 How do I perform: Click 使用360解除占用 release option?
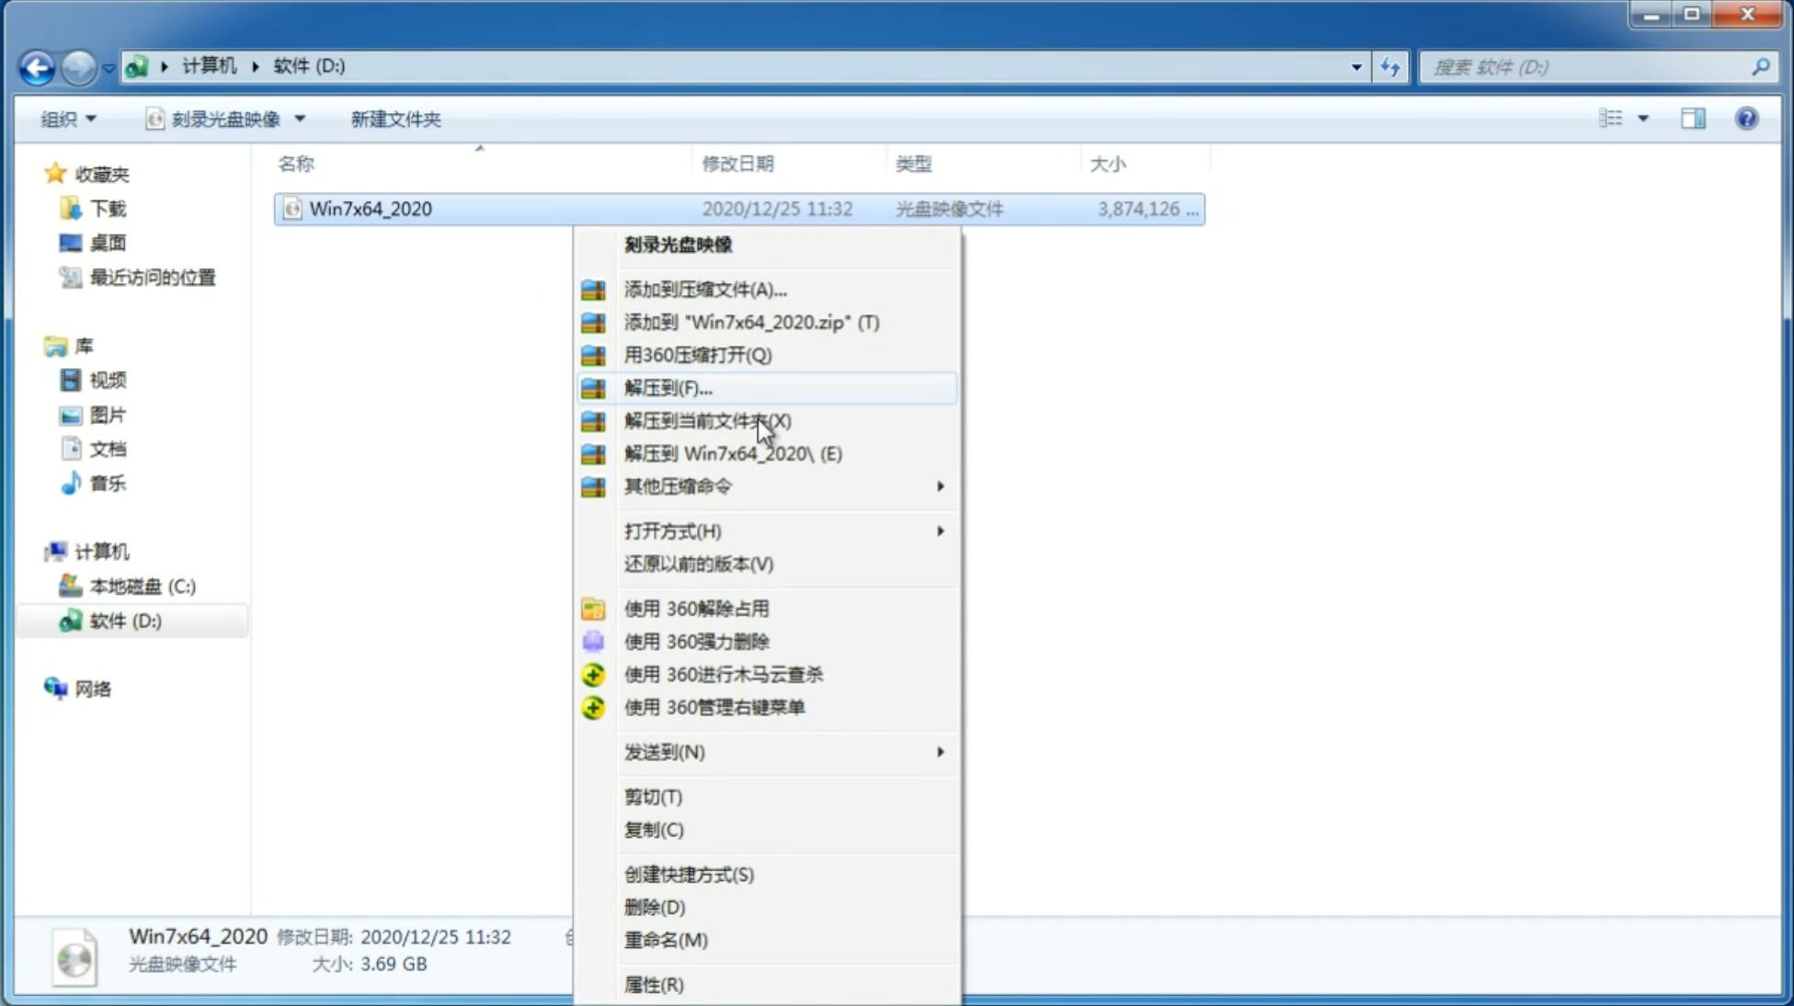697,608
